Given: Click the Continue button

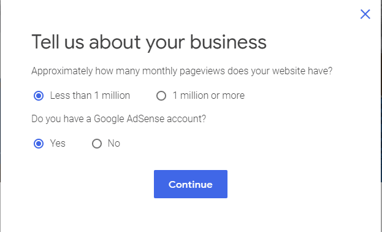Looking at the screenshot, I should point(191,184).
